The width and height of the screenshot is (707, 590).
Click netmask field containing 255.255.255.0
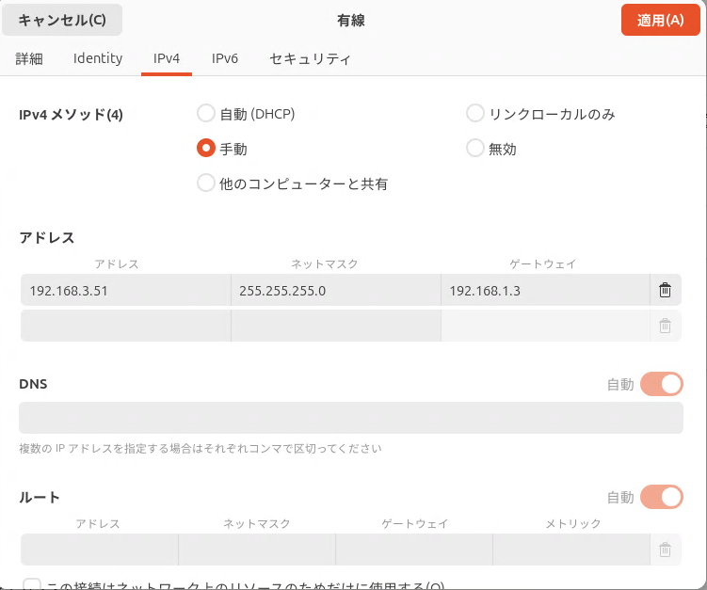point(336,290)
